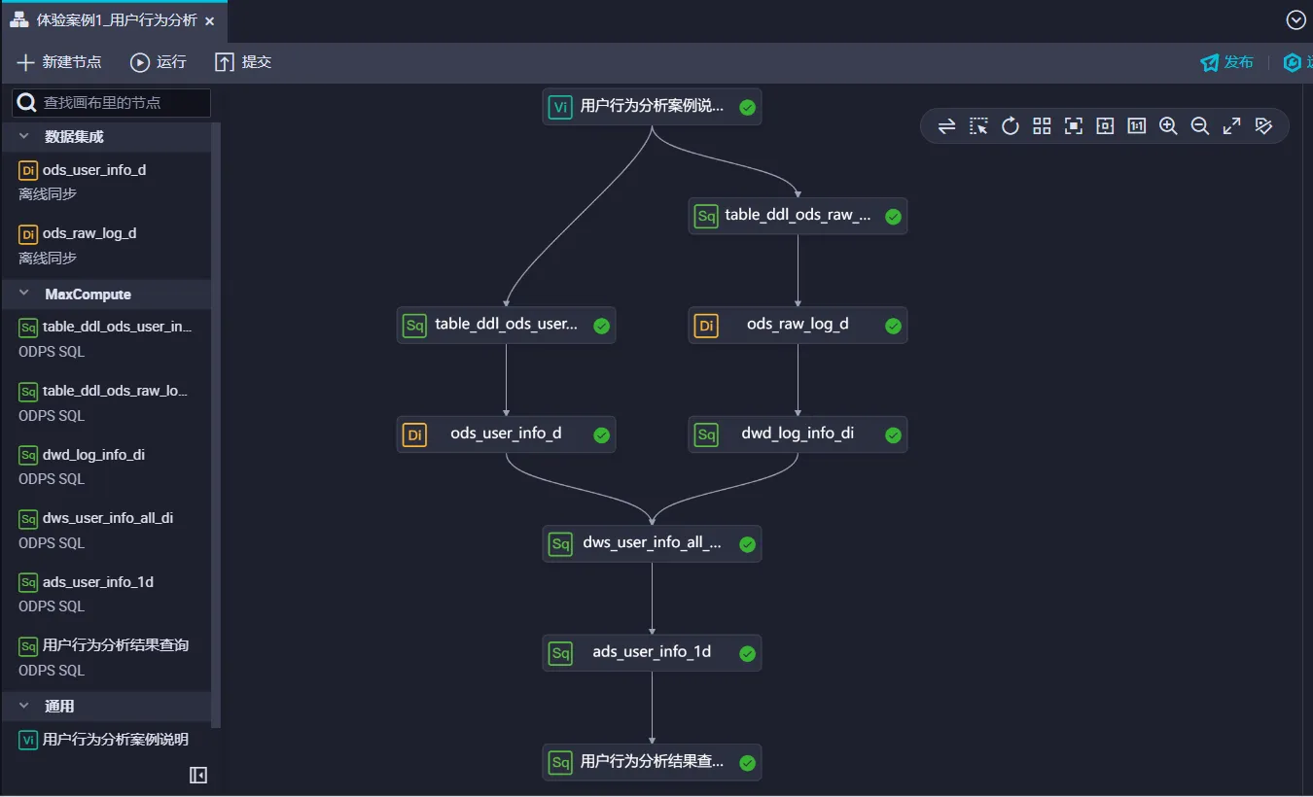Activate the box selection tool in canvas toolbar
Image resolution: width=1313 pixels, height=797 pixels.
[978, 126]
